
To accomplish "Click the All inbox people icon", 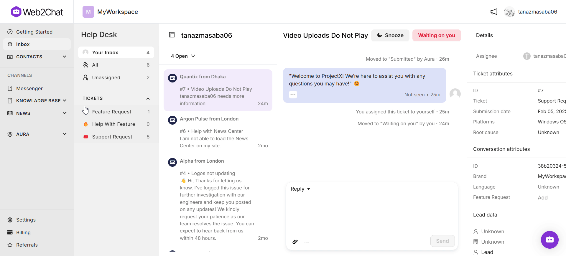I will pyautogui.click(x=85, y=65).
